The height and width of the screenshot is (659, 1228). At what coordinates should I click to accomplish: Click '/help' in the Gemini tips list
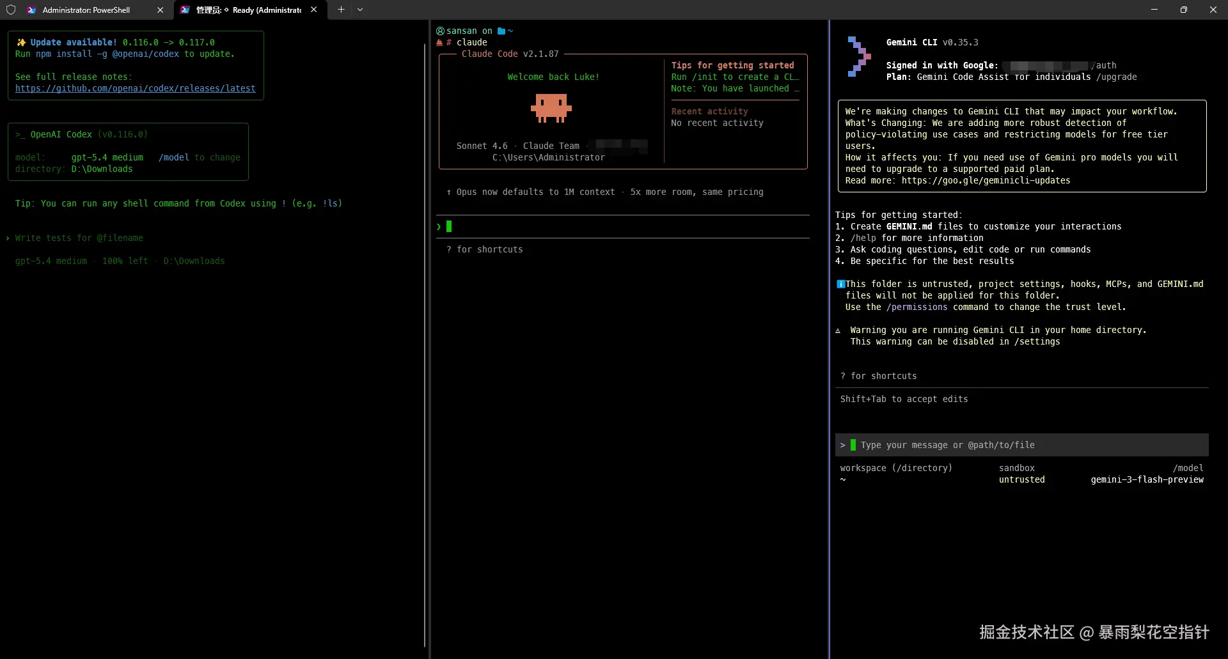[x=863, y=238]
